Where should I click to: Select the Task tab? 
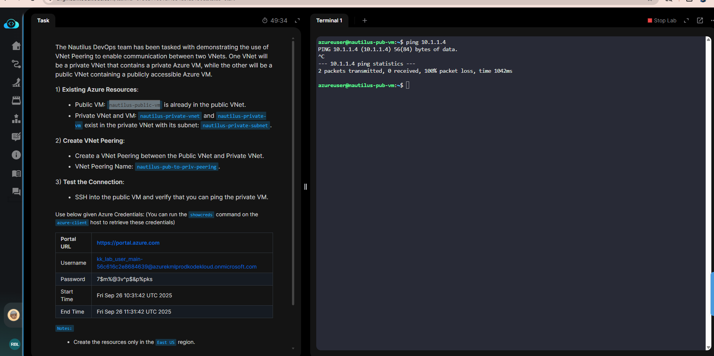43,20
